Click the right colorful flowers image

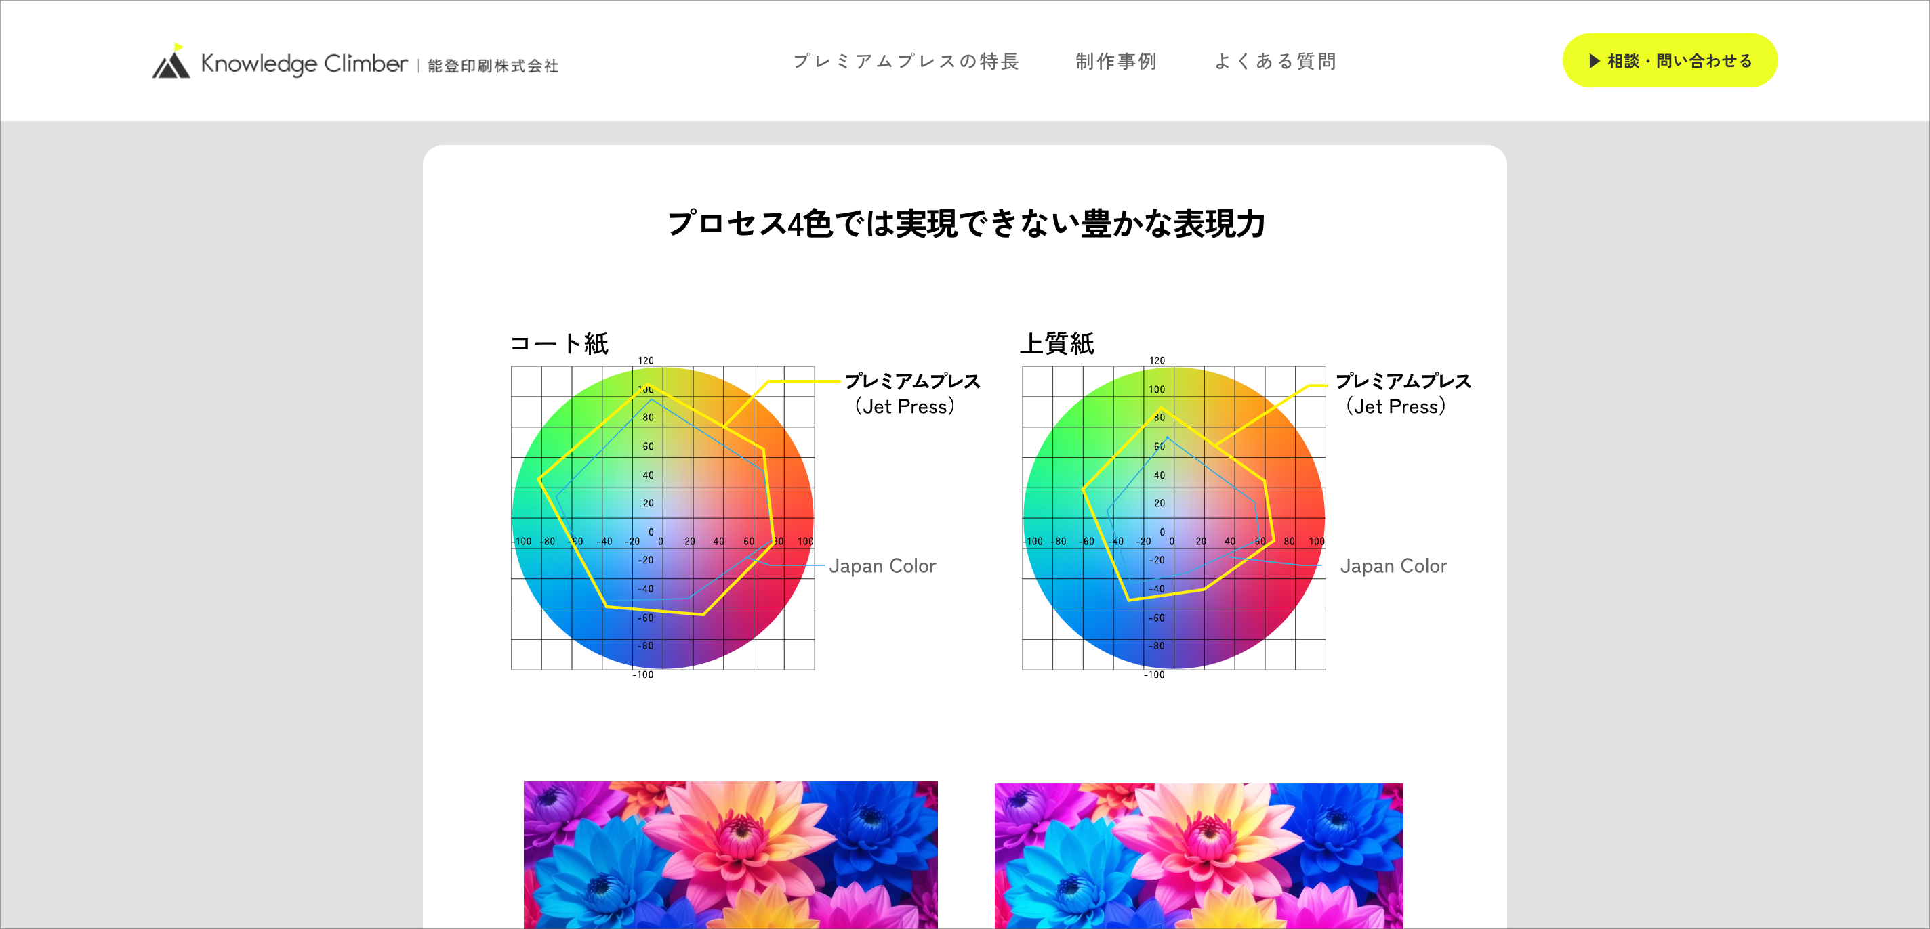click(x=1199, y=856)
